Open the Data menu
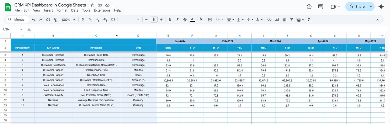The image size is (390, 124). [x=75, y=10]
